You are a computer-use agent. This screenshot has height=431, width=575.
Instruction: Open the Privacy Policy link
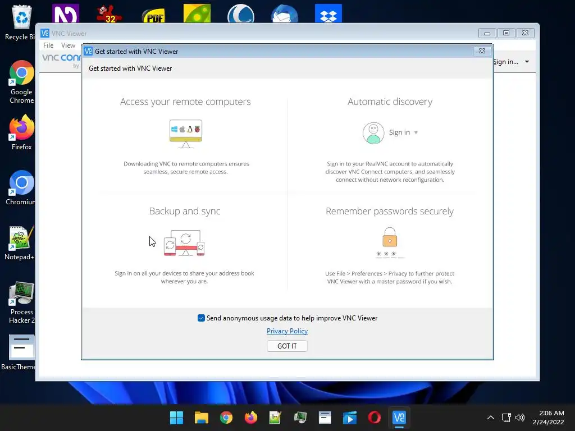[287, 331]
